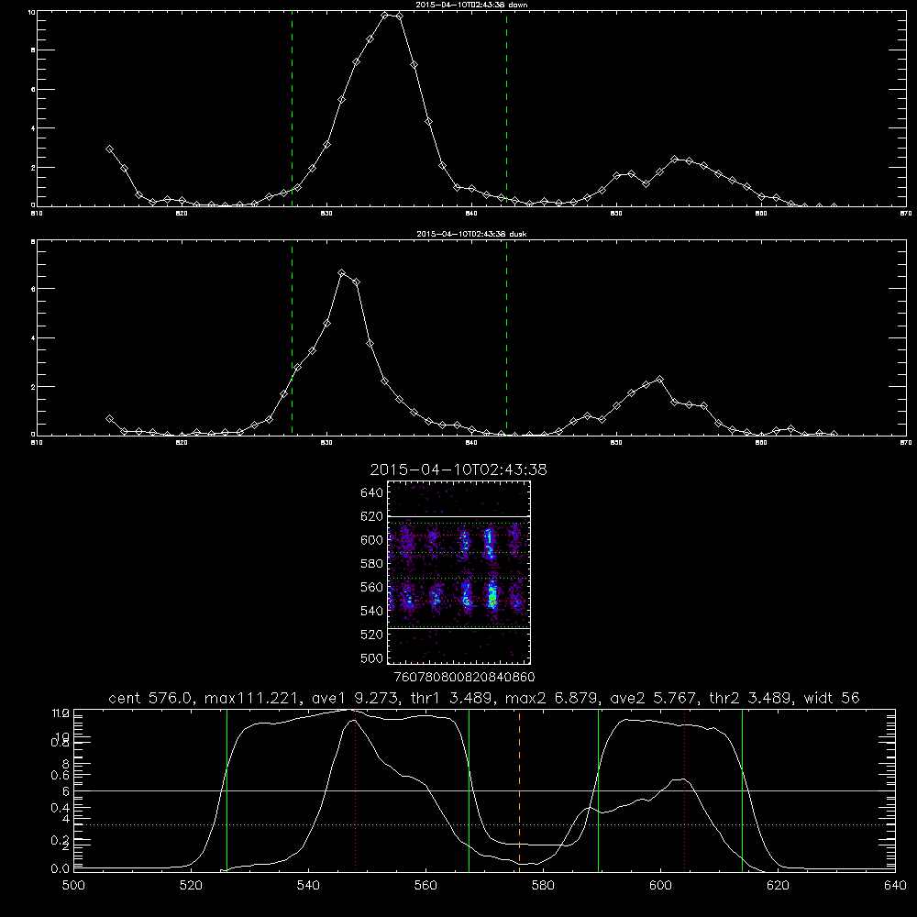
Task: Select the 'widt 56' value
Action: pyautogui.click(x=834, y=698)
